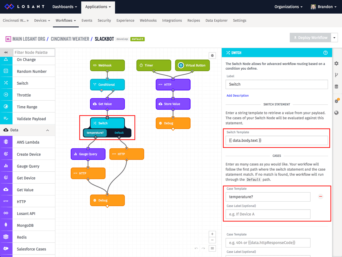
Task: Select the Throttle node icon
Action: point(6,95)
